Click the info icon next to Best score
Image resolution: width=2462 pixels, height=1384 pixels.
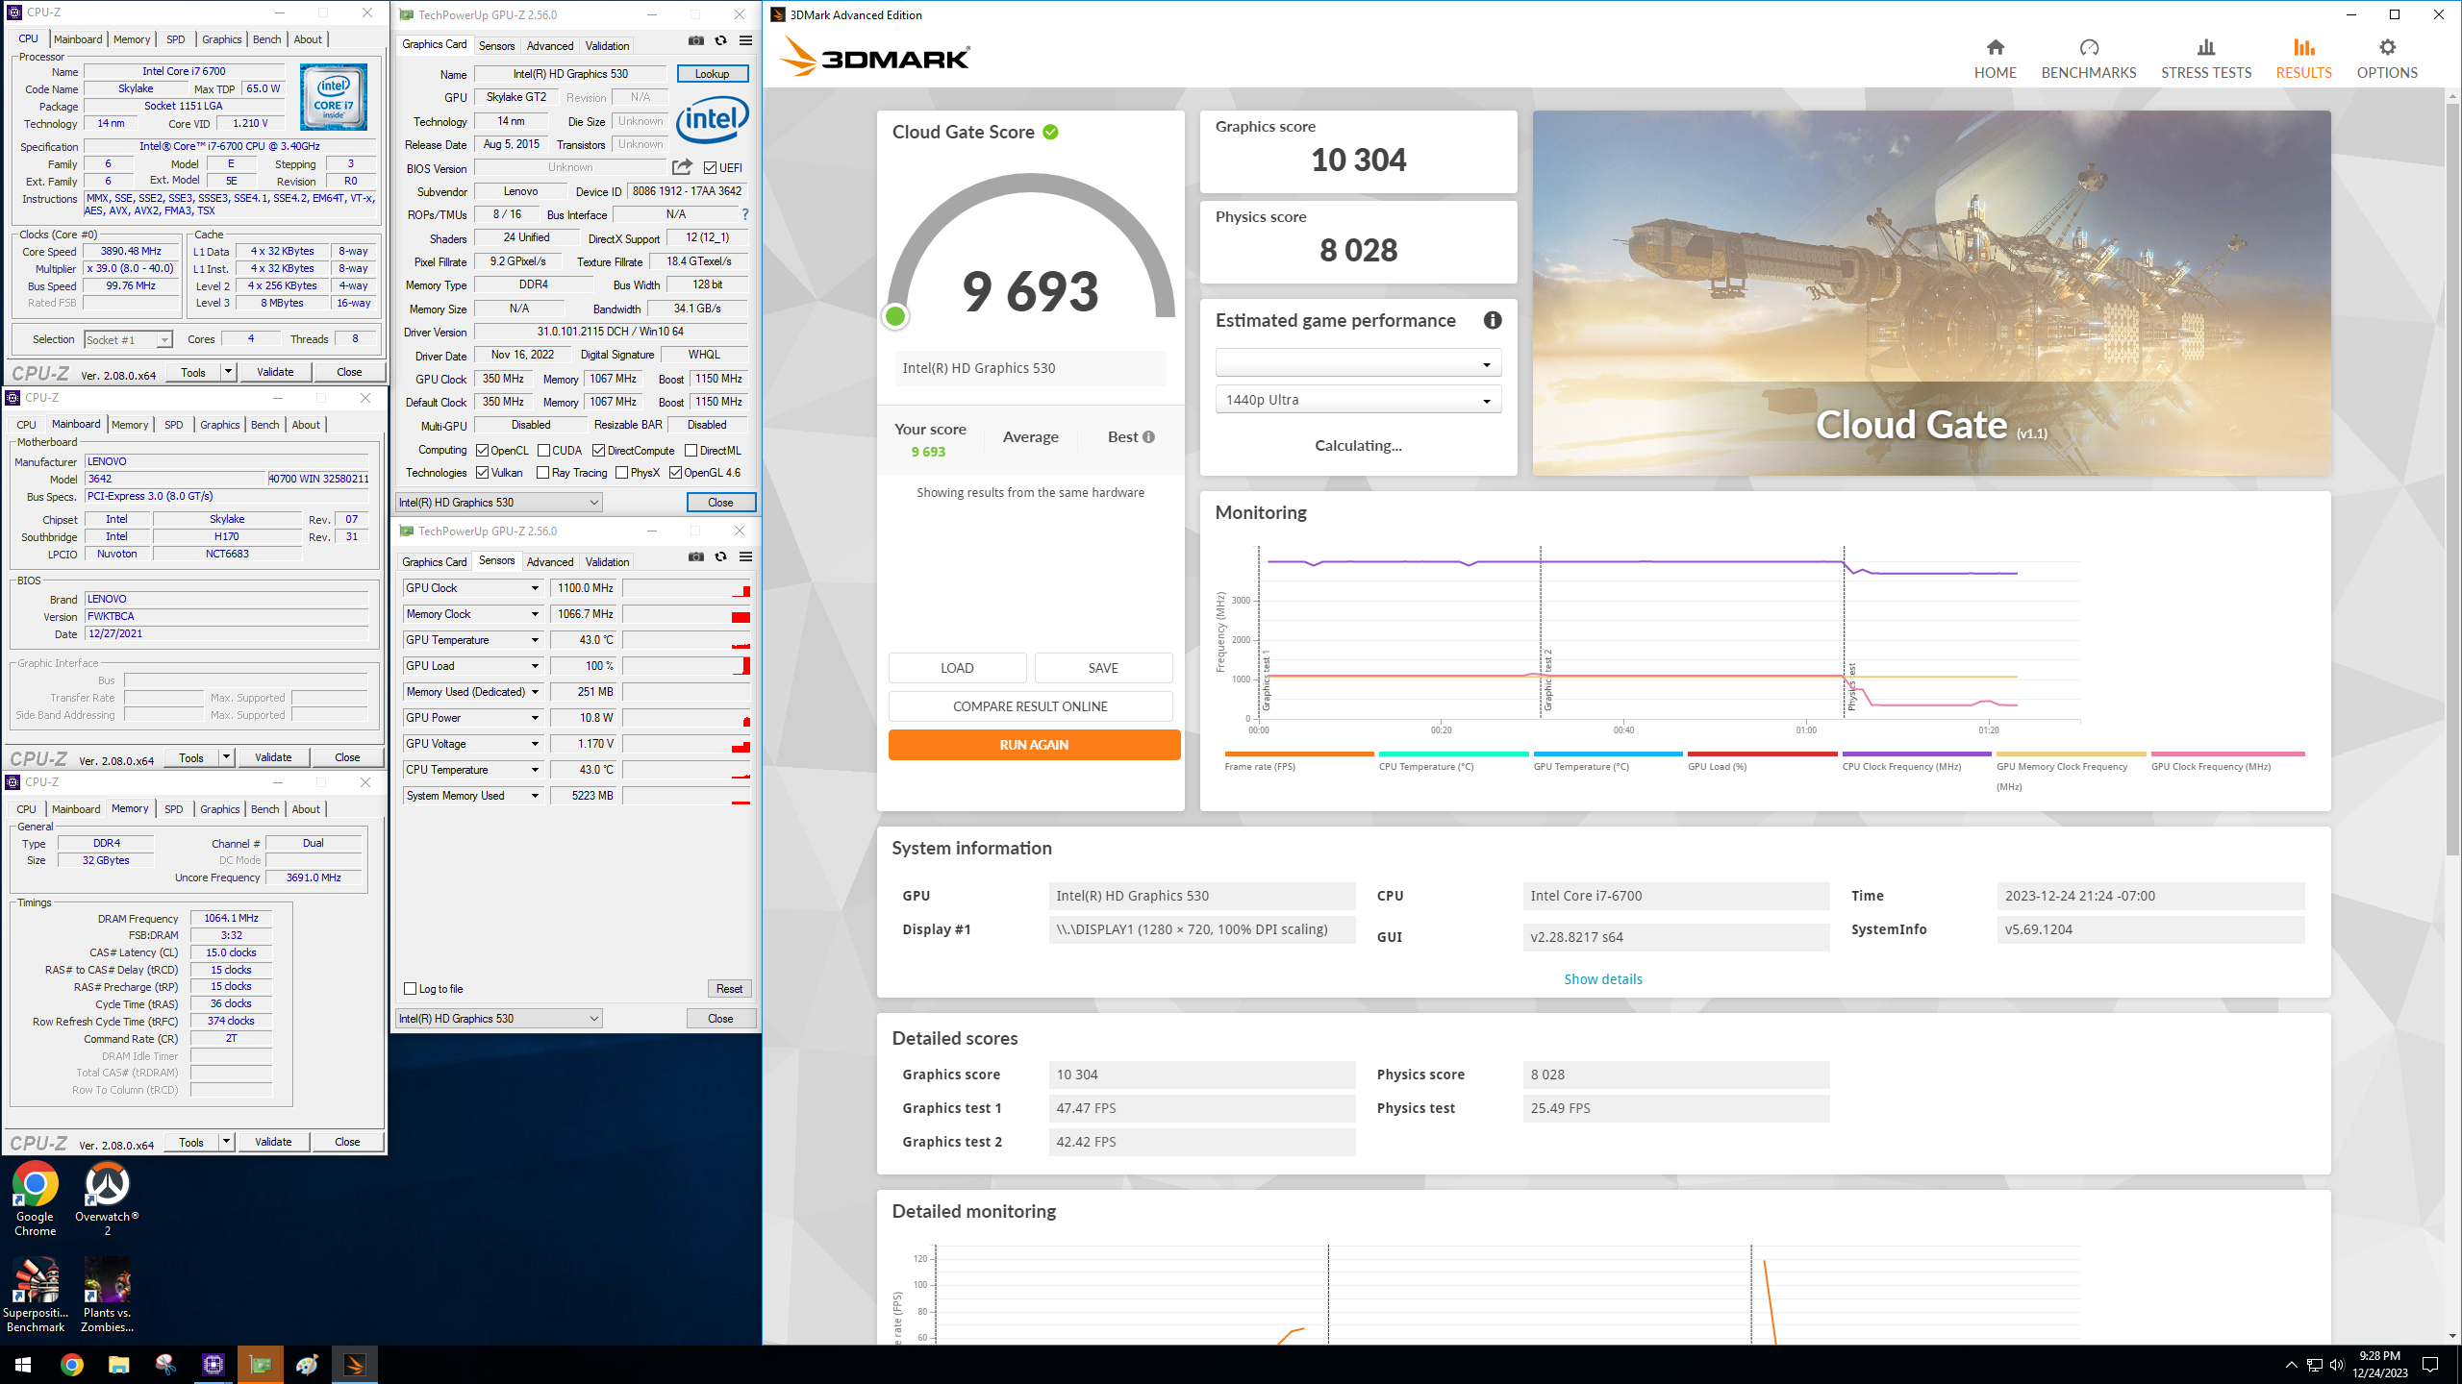click(x=1148, y=436)
